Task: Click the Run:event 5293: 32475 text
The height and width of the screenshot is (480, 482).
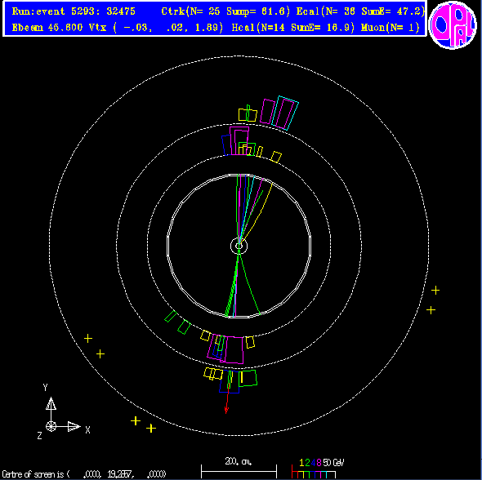Action: (x=74, y=11)
